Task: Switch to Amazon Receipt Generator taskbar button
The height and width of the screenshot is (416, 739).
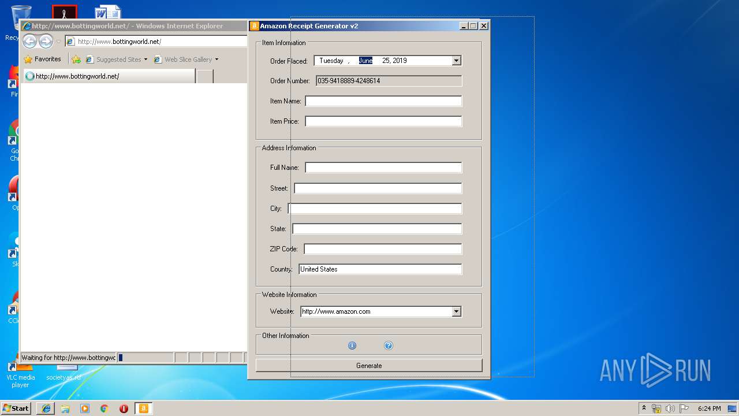Action: [143, 408]
